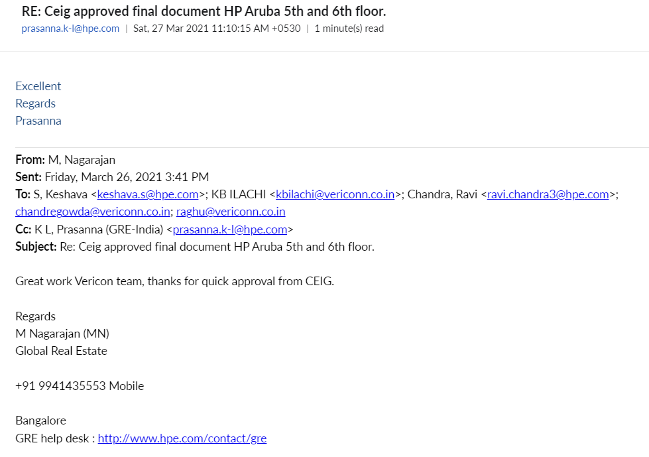
Task: Click the word "Excellent" in the reply
Action: 38,86
